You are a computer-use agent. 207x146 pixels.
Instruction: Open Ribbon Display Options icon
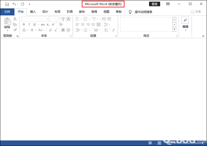168,4
